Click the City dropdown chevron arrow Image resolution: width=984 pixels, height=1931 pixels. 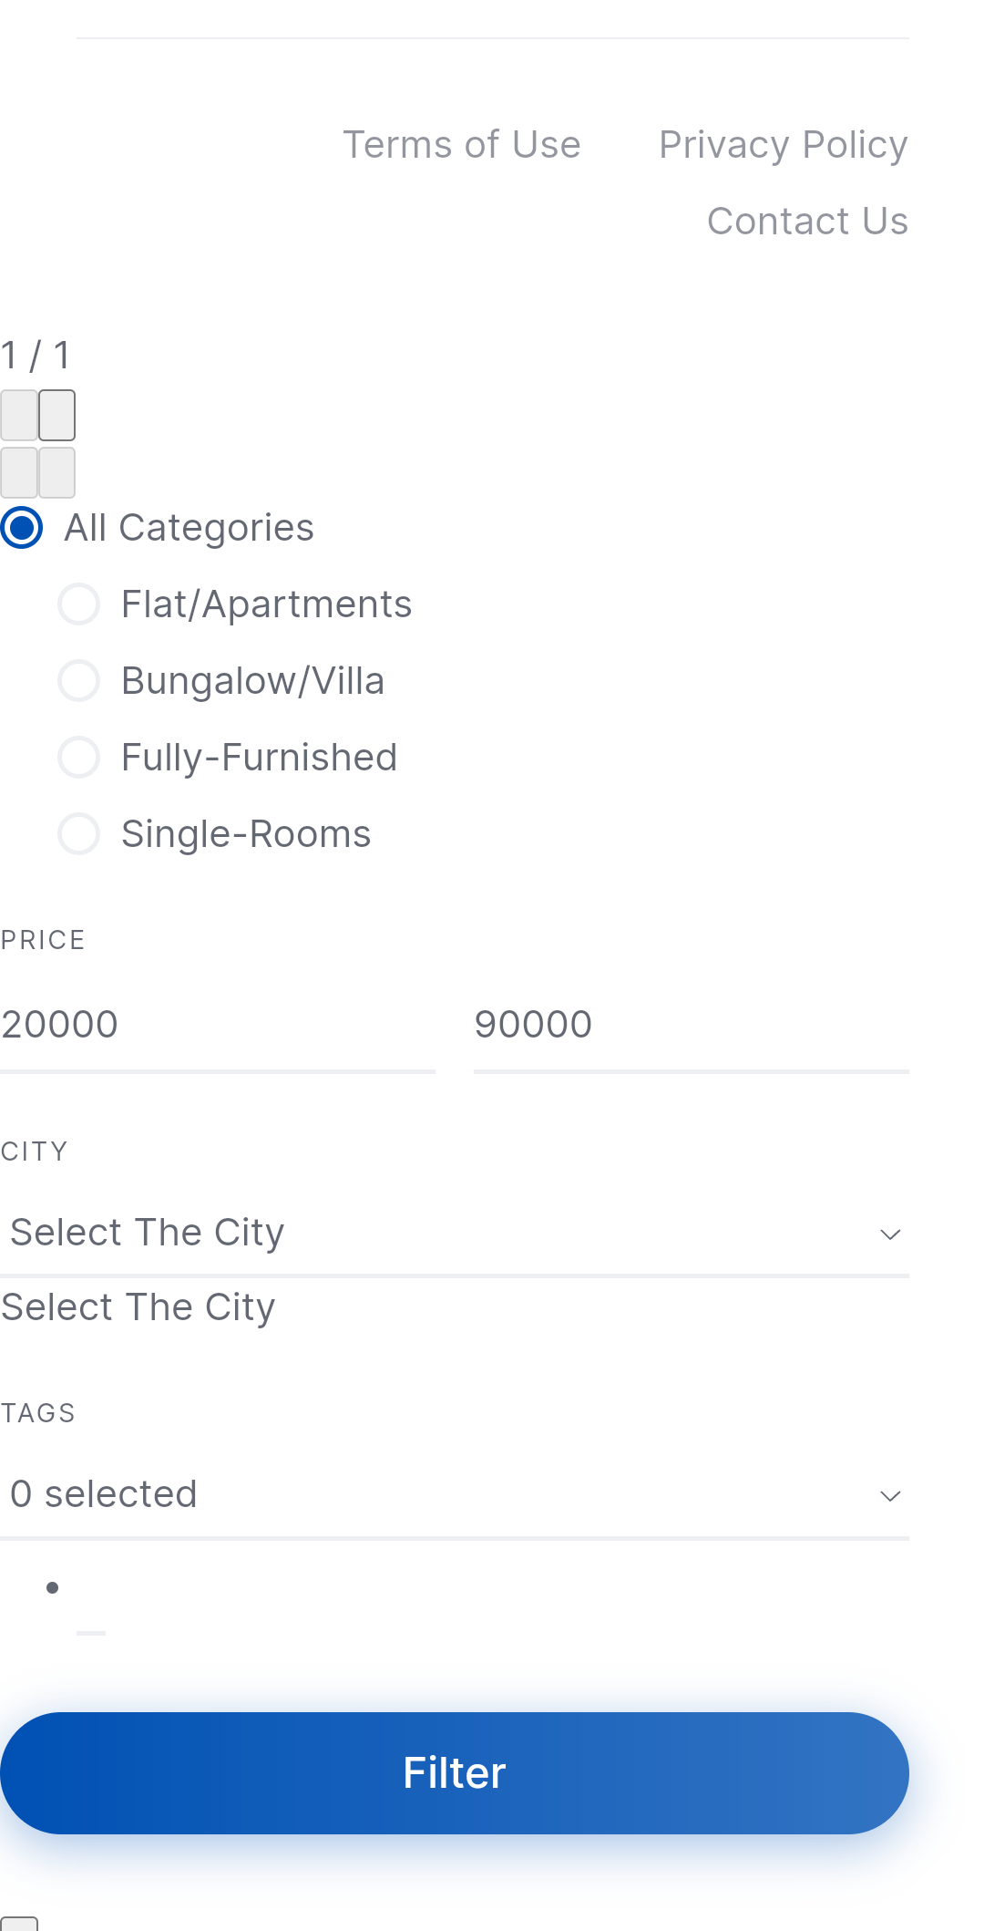point(890,1234)
